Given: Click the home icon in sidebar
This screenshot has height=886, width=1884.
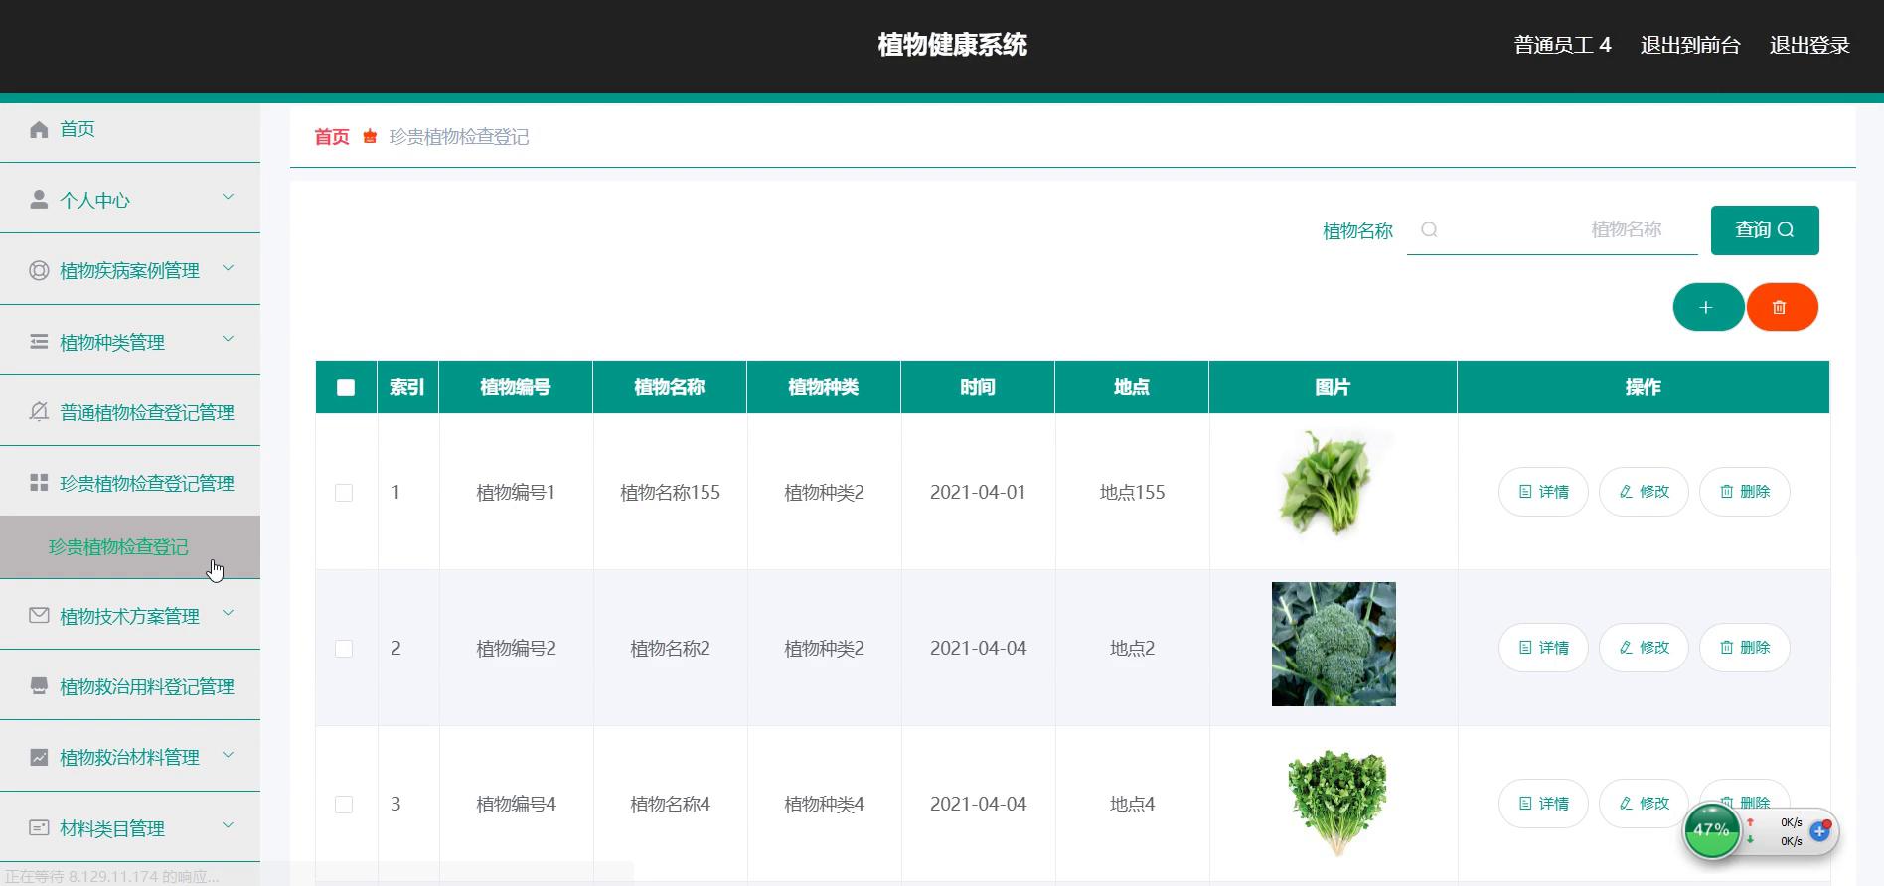Looking at the screenshot, I should click(x=39, y=130).
